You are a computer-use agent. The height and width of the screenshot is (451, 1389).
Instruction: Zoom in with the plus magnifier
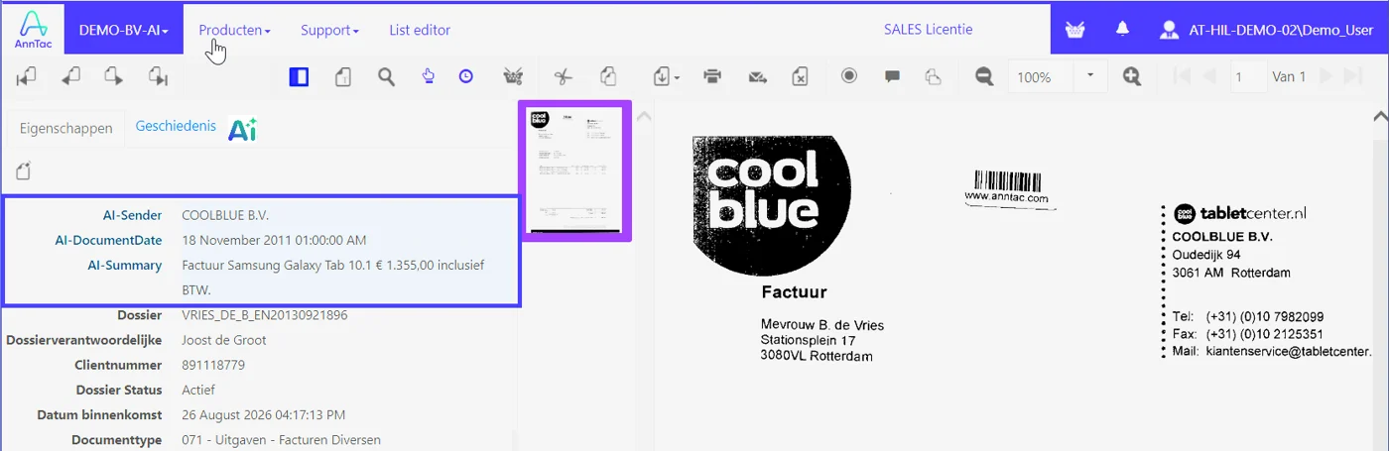[x=1132, y=76]
